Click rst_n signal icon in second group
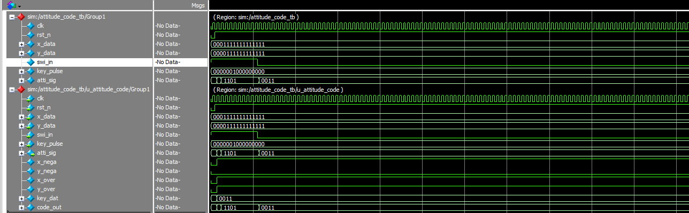689x213 pixels. (x=30, y=107)
